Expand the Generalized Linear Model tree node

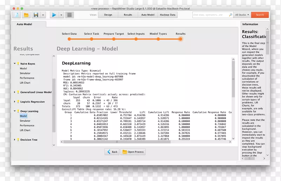click(x=14, y=92)
